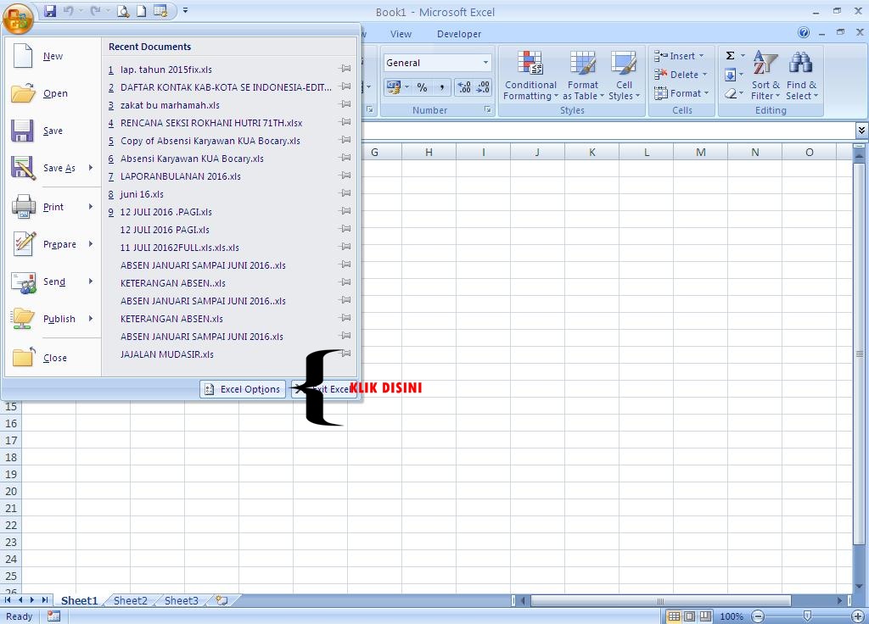Click the New blank document icon in Quick Access Toolbar
This screenshot has height=624, width=869.
(142, 11)
